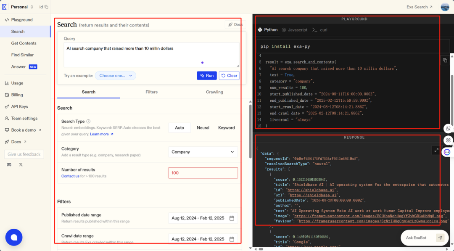Click the Team settings person icon

pos(7,119)
